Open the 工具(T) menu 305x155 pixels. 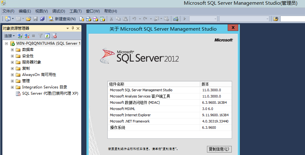(75, 11)
